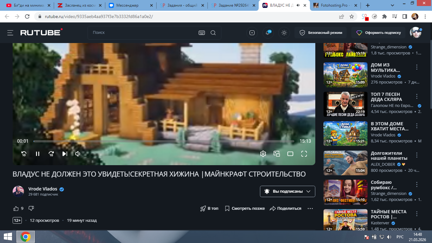
Task: Skip forward ten seconds in the video
Action: [51, 154]
